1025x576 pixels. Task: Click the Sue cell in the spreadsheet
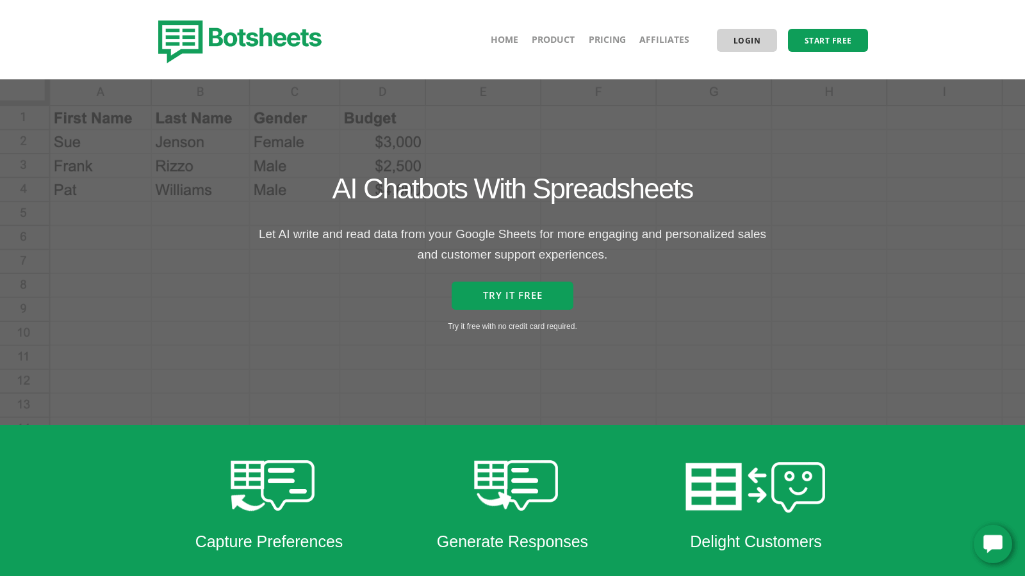tap(100, 142)
